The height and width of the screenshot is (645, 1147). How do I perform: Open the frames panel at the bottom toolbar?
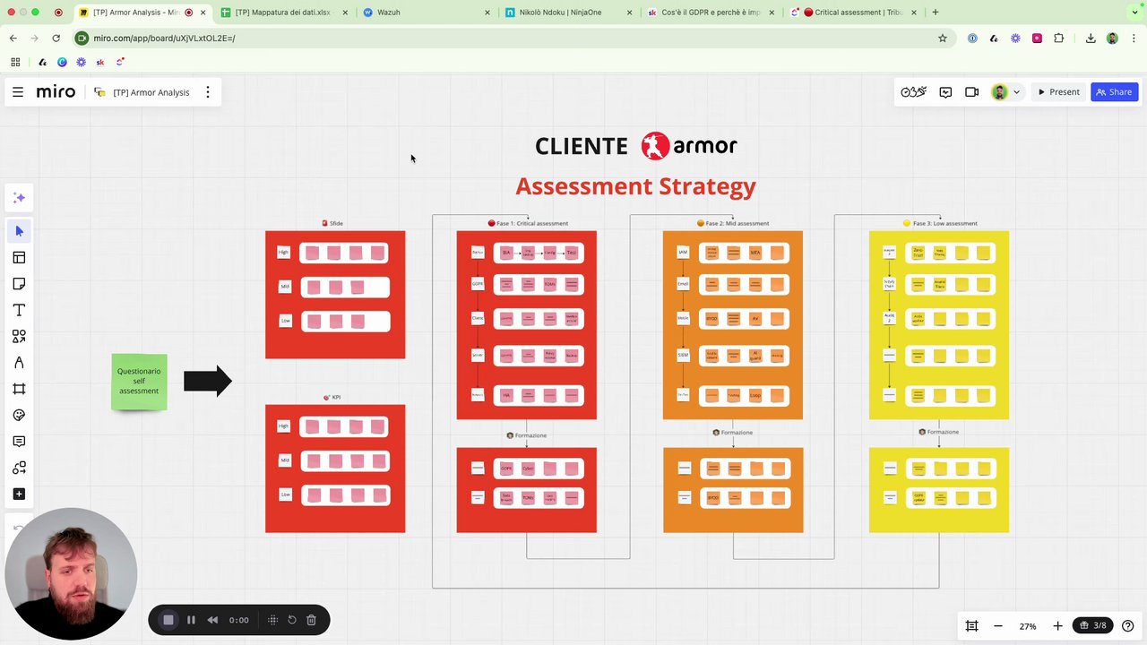point(971,626)
